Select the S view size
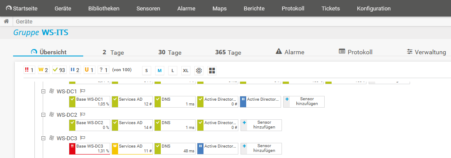451x158 pixels. 146,71
